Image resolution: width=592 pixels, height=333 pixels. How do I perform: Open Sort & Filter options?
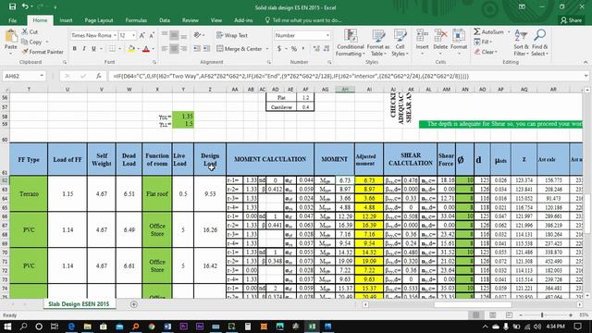pyautogui.click(x=521, y=43)
